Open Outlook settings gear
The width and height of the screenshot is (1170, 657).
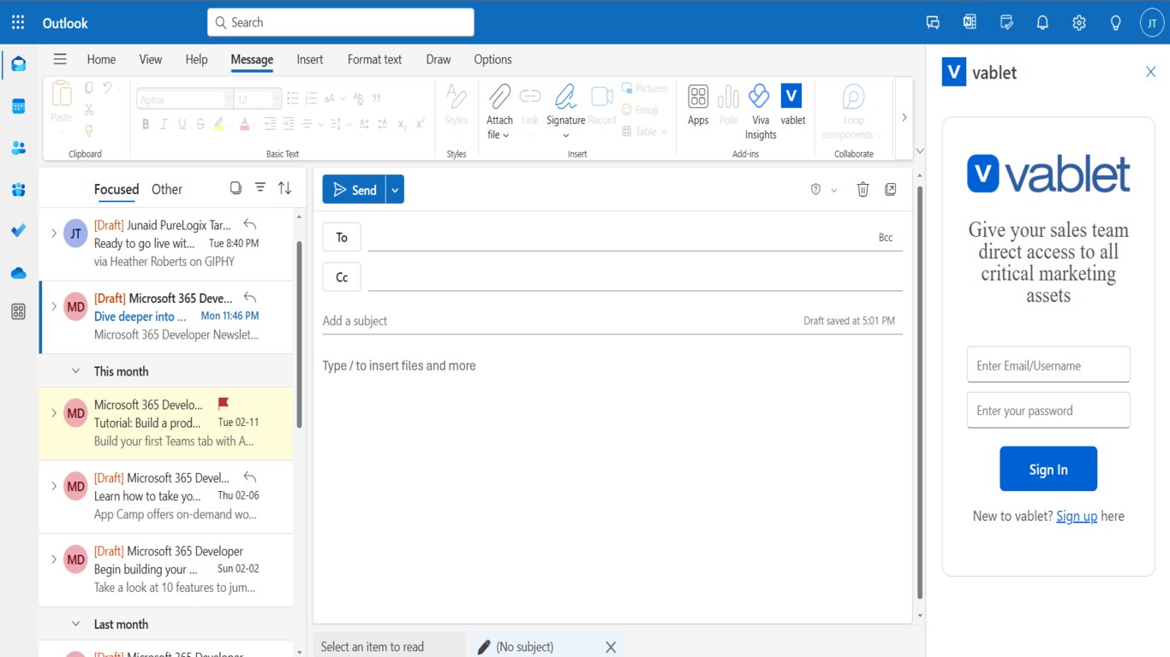pos(1079,23)
